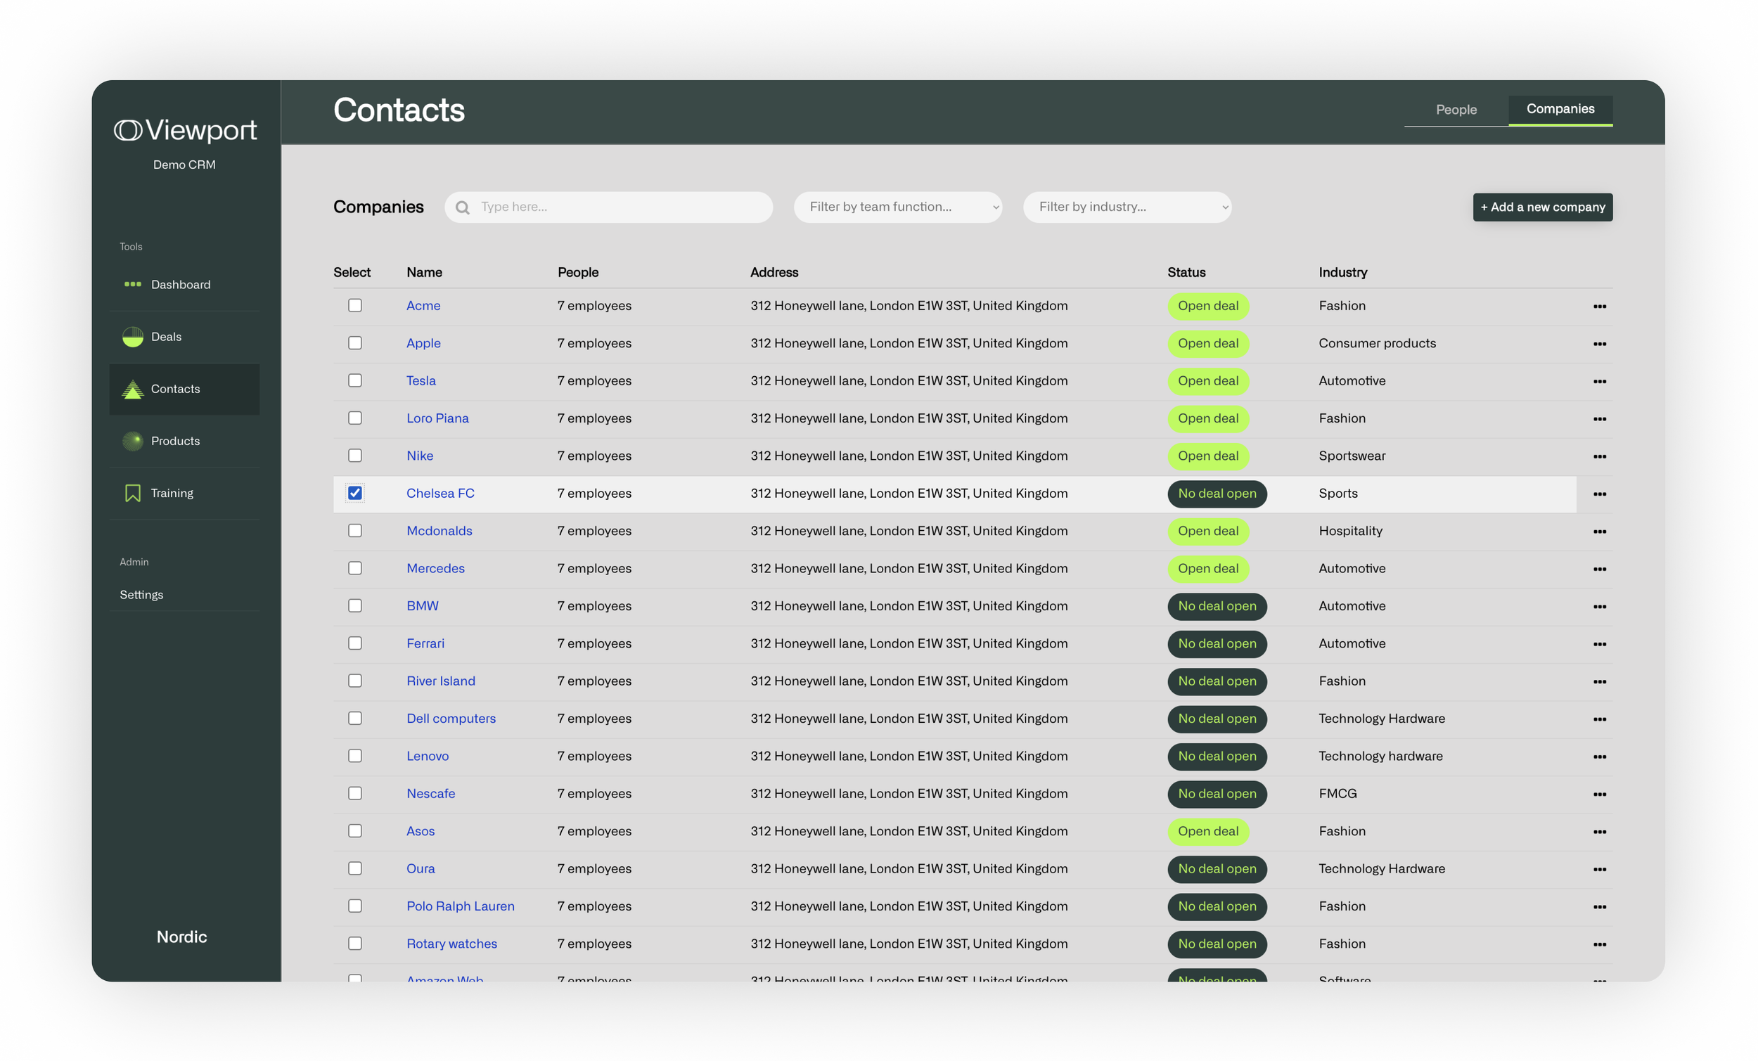The image size is (1758, 1061).
Task: Click the Contacts icon in sidebar
Action: (x=133, y=389)
